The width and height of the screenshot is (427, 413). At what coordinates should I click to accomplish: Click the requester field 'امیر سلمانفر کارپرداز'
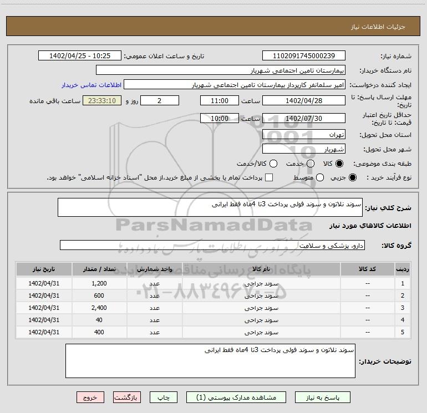click(235, 84)
